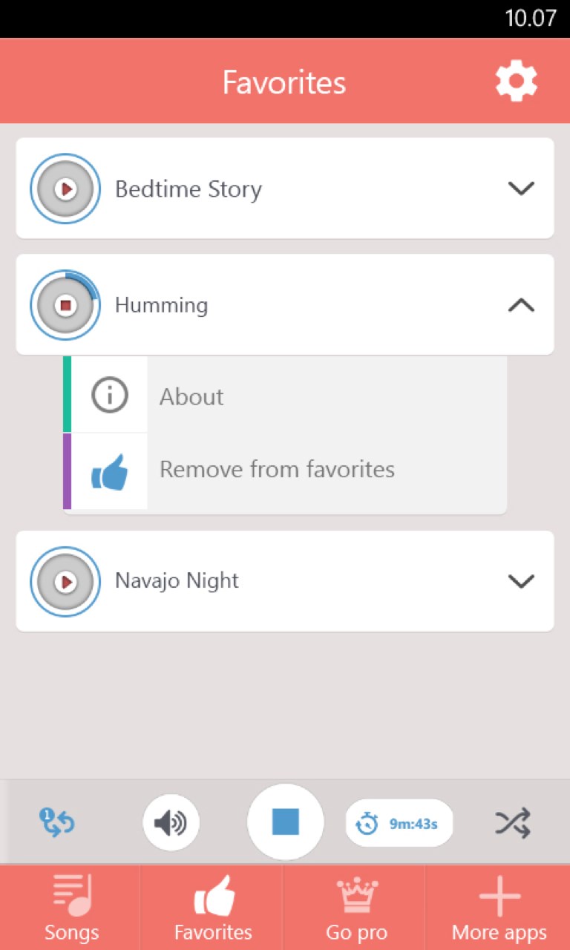Collapse the Humming options chevron

[521, 305]
